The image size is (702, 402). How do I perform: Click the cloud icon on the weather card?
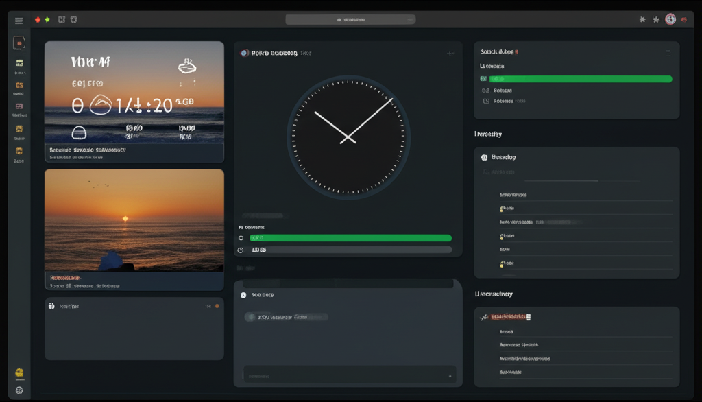[x=187, y=66]
